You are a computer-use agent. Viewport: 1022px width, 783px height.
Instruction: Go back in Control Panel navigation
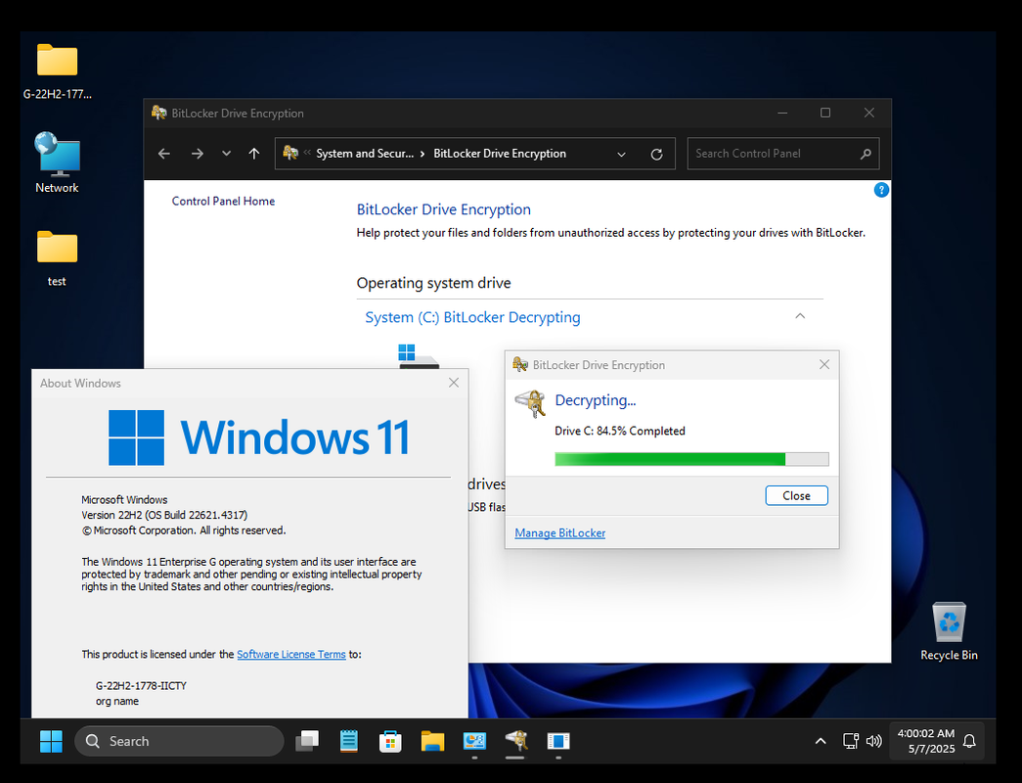tap(164, 154)
